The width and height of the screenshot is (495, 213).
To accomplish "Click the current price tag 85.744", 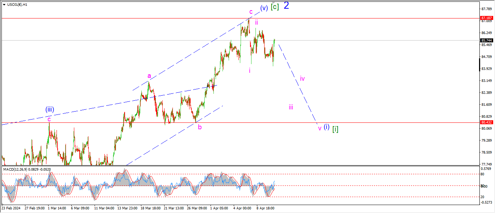I will point(486,40).
